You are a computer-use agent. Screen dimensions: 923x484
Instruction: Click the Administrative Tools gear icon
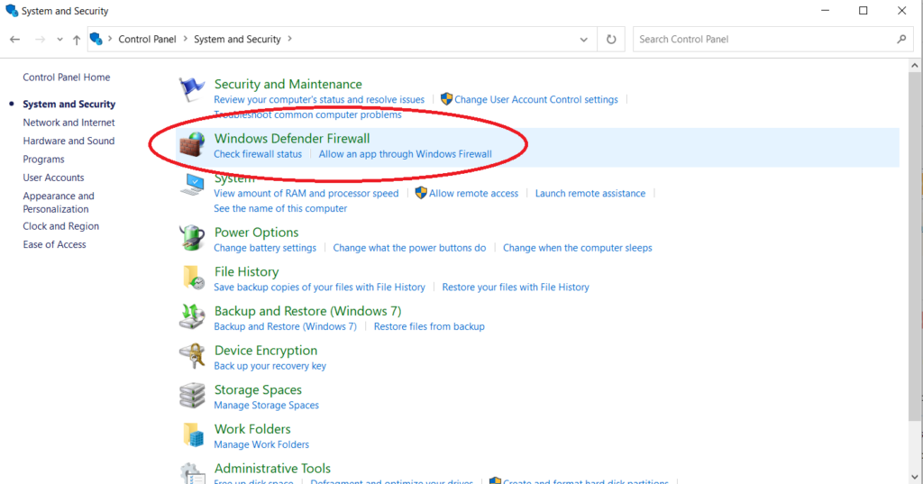coord(192,473)
